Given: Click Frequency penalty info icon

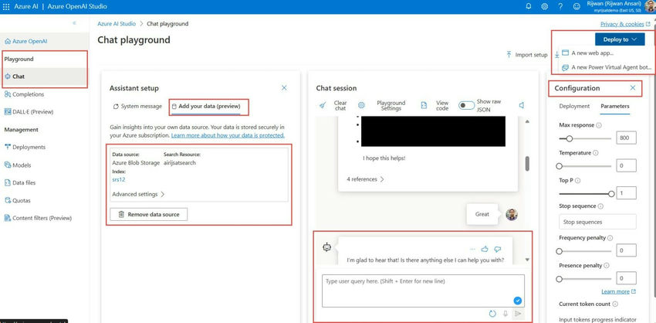Looking at the screenshot, I should (x=610, y=238).
